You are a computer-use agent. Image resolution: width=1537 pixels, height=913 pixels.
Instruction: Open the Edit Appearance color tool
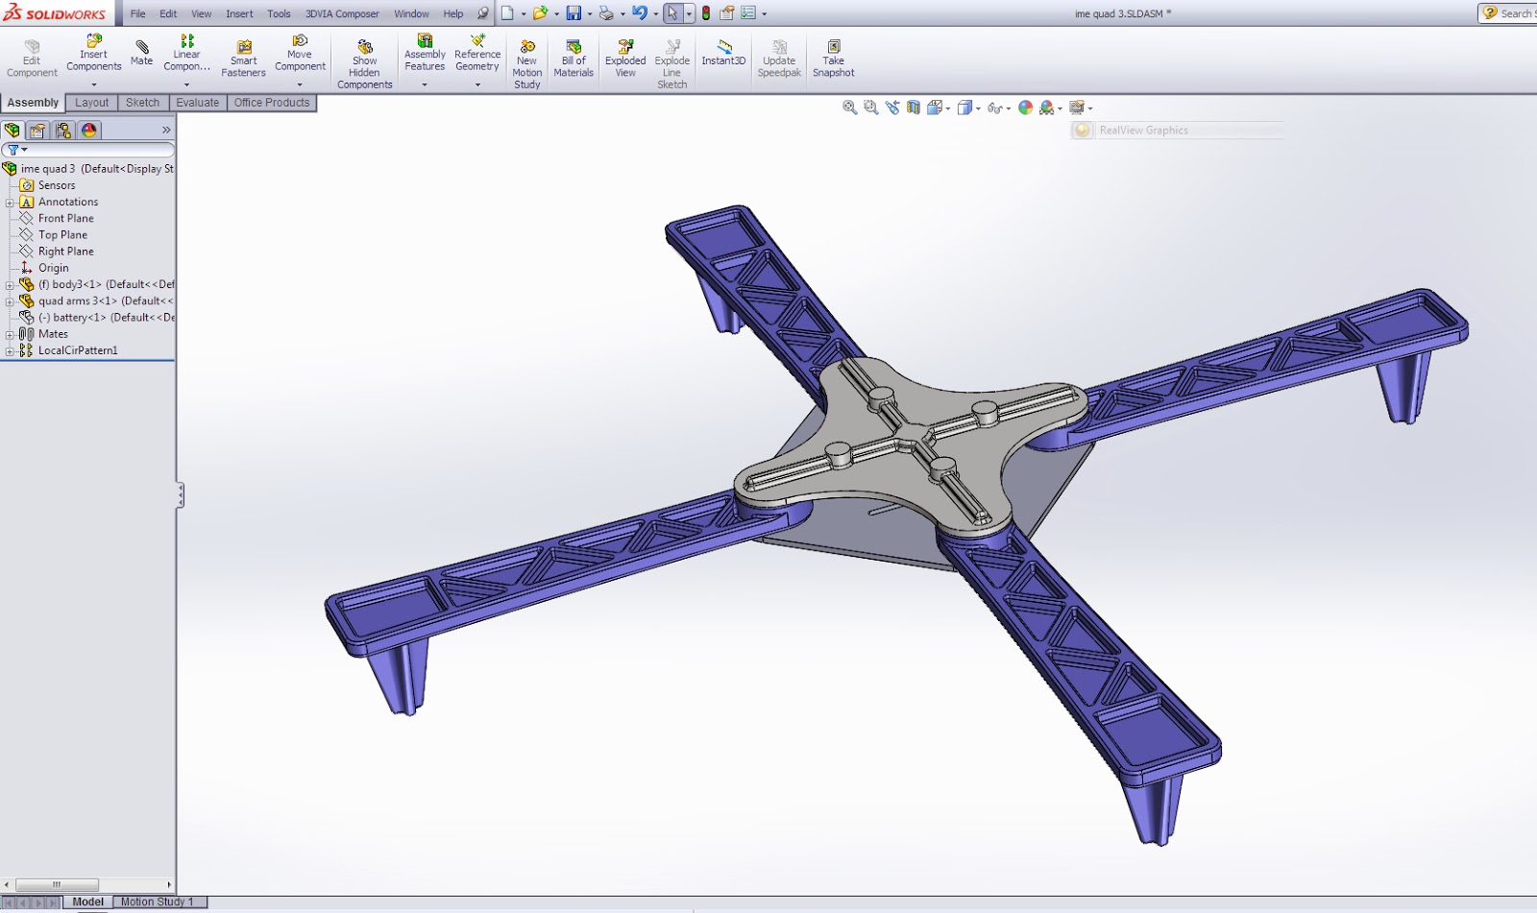pos(1023,108)
